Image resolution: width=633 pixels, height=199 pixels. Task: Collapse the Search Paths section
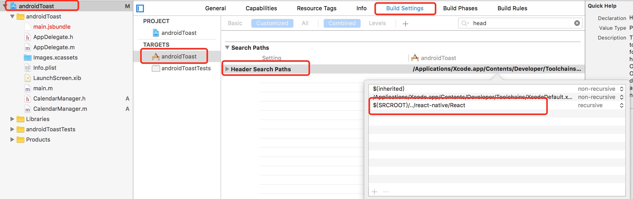tap(227, 47)
